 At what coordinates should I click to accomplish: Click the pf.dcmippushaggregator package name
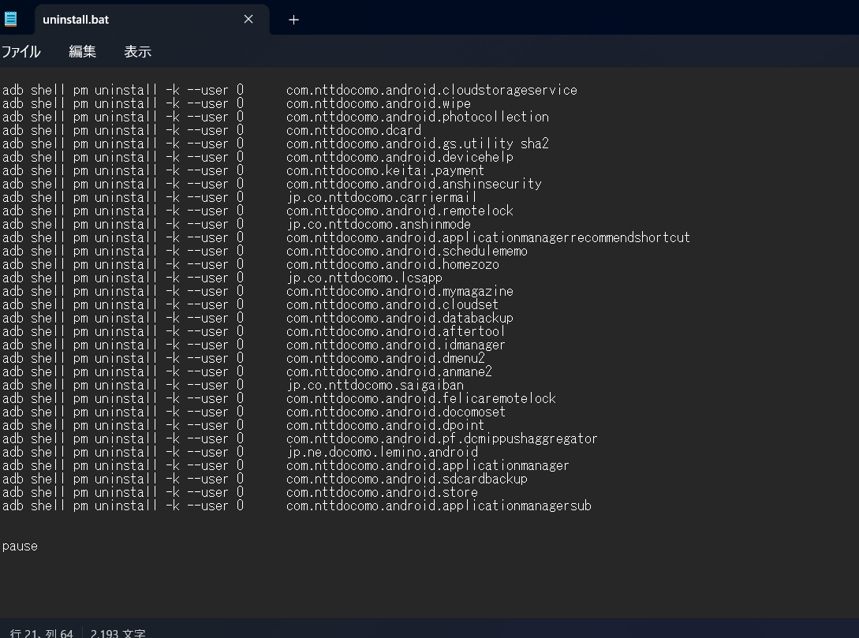[442, 438]
